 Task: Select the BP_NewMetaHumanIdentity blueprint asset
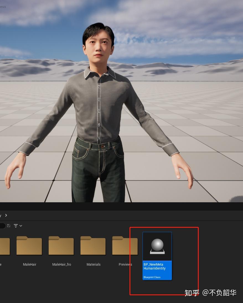pyautogui.click(x=157, y=256)
